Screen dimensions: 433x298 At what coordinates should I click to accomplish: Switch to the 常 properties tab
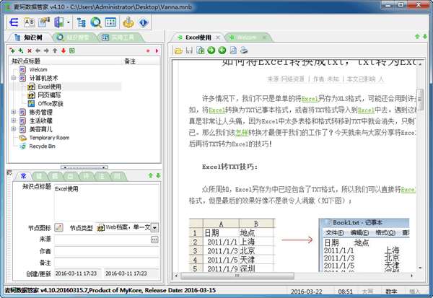click(24, 176)
